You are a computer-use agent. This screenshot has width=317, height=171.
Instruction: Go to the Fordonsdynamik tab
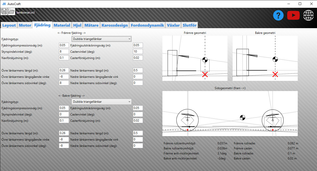(147, 25)
